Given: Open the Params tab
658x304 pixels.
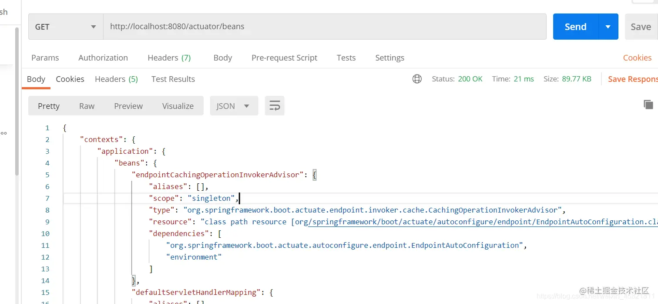Looking at the screenshot, I should click(x=45, y=57).
